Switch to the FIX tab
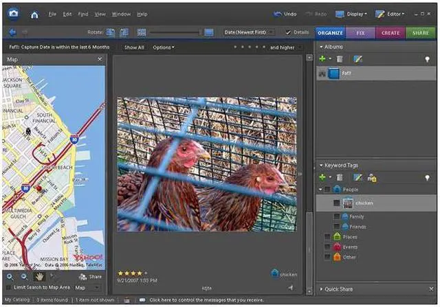 [x=360, y=33]
